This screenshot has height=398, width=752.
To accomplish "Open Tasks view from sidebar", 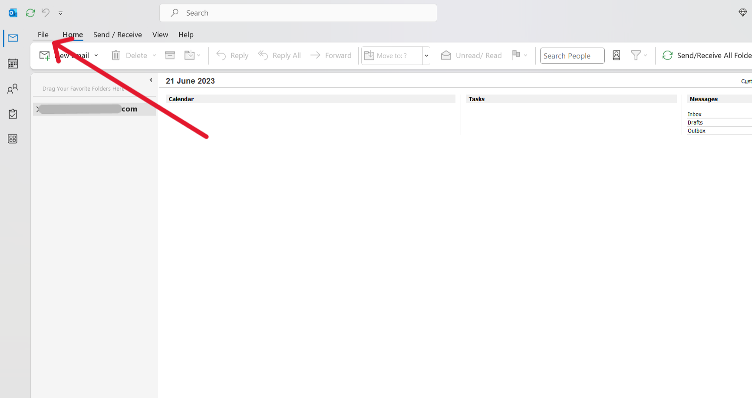I will pos(13,114).
